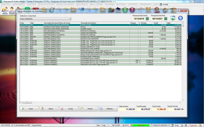Viewport: 204px width, 127px height.
Task: Click título cell 1652015
Action: pos(36,37)
